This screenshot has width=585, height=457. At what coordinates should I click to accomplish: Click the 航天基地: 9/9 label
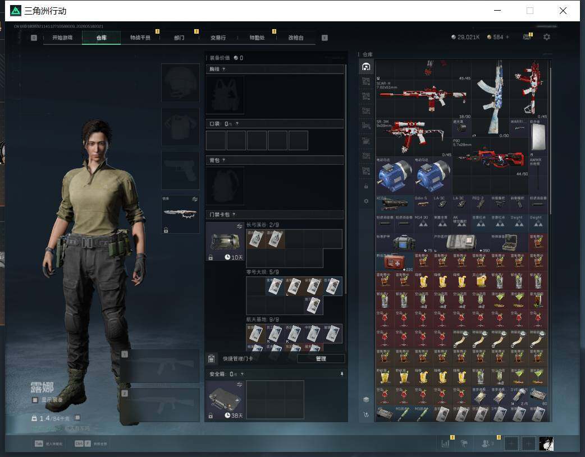pos(262,320)
